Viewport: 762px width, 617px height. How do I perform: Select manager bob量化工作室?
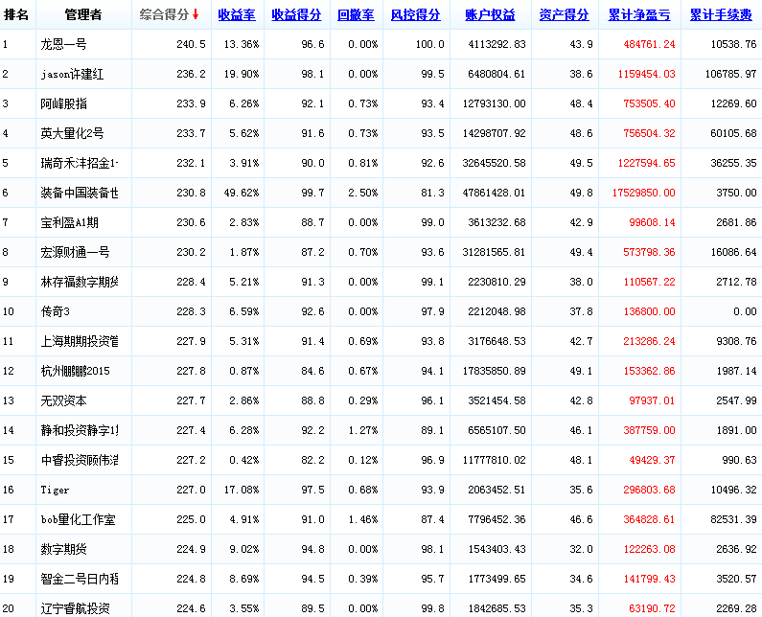(x=79, y=519)
